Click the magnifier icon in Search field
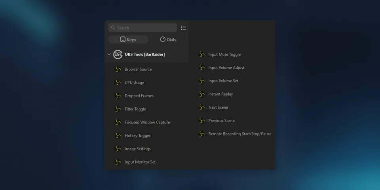Viewport: 380px width, 190px height. [113, 28]
